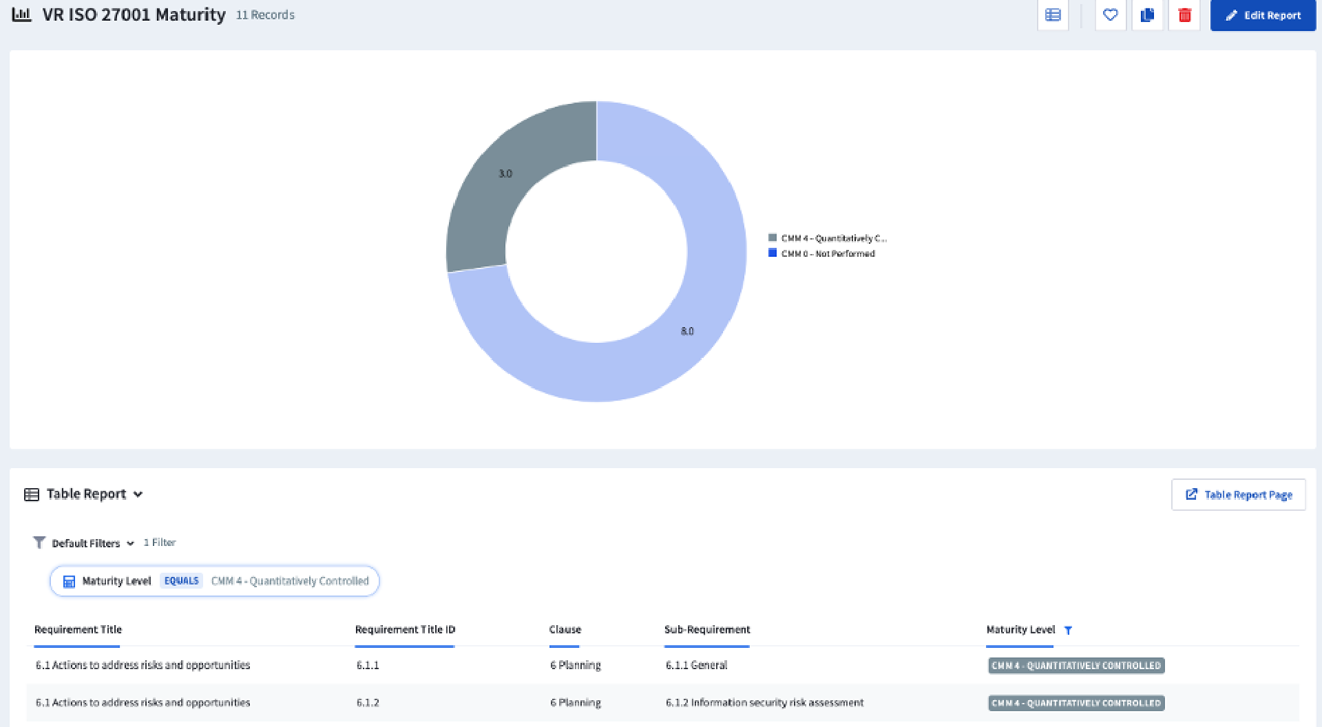Click the external link icon on Table Report Page
The height and width of the screenshot is (727, 1322).
[1192, 494]
